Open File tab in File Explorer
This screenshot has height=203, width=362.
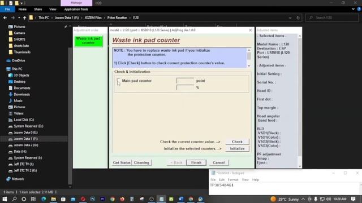(7, 9)
